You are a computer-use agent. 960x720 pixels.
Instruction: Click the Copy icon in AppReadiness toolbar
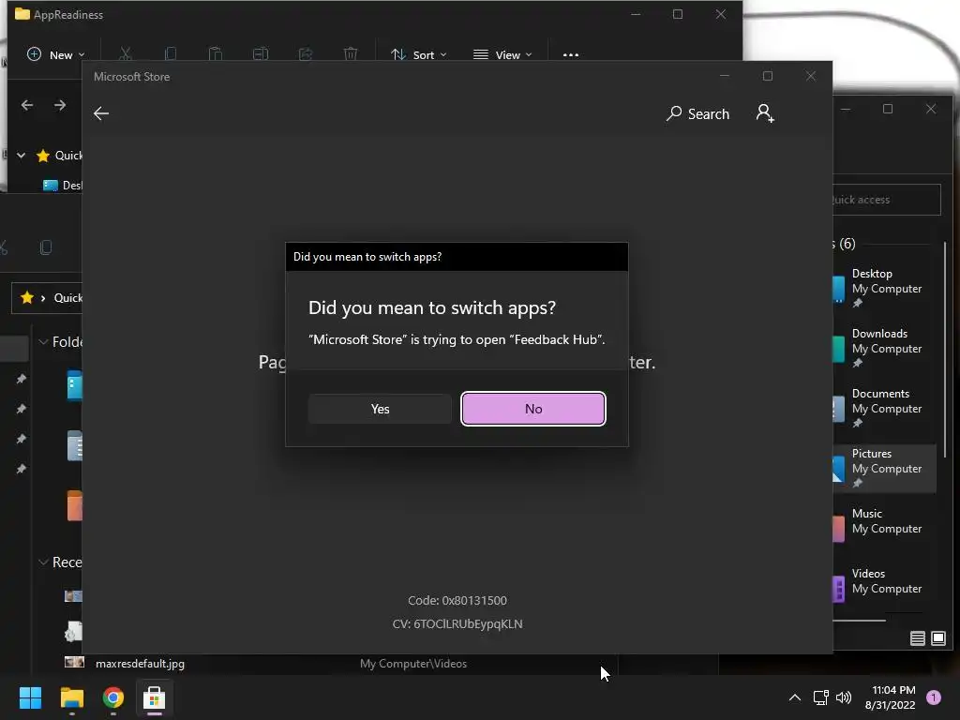pyautogui.click(x=171, y=54)
